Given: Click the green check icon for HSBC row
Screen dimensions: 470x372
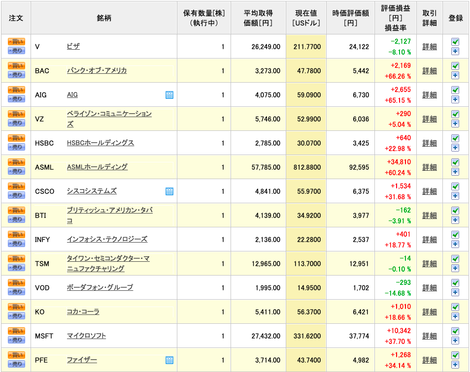Looking at the screenshot, I should coord(455,138).
